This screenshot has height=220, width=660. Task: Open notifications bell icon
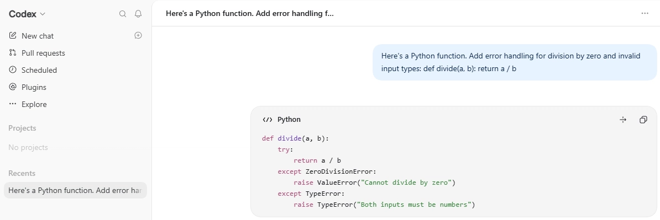pyautogui.click(x=138, y=14)
